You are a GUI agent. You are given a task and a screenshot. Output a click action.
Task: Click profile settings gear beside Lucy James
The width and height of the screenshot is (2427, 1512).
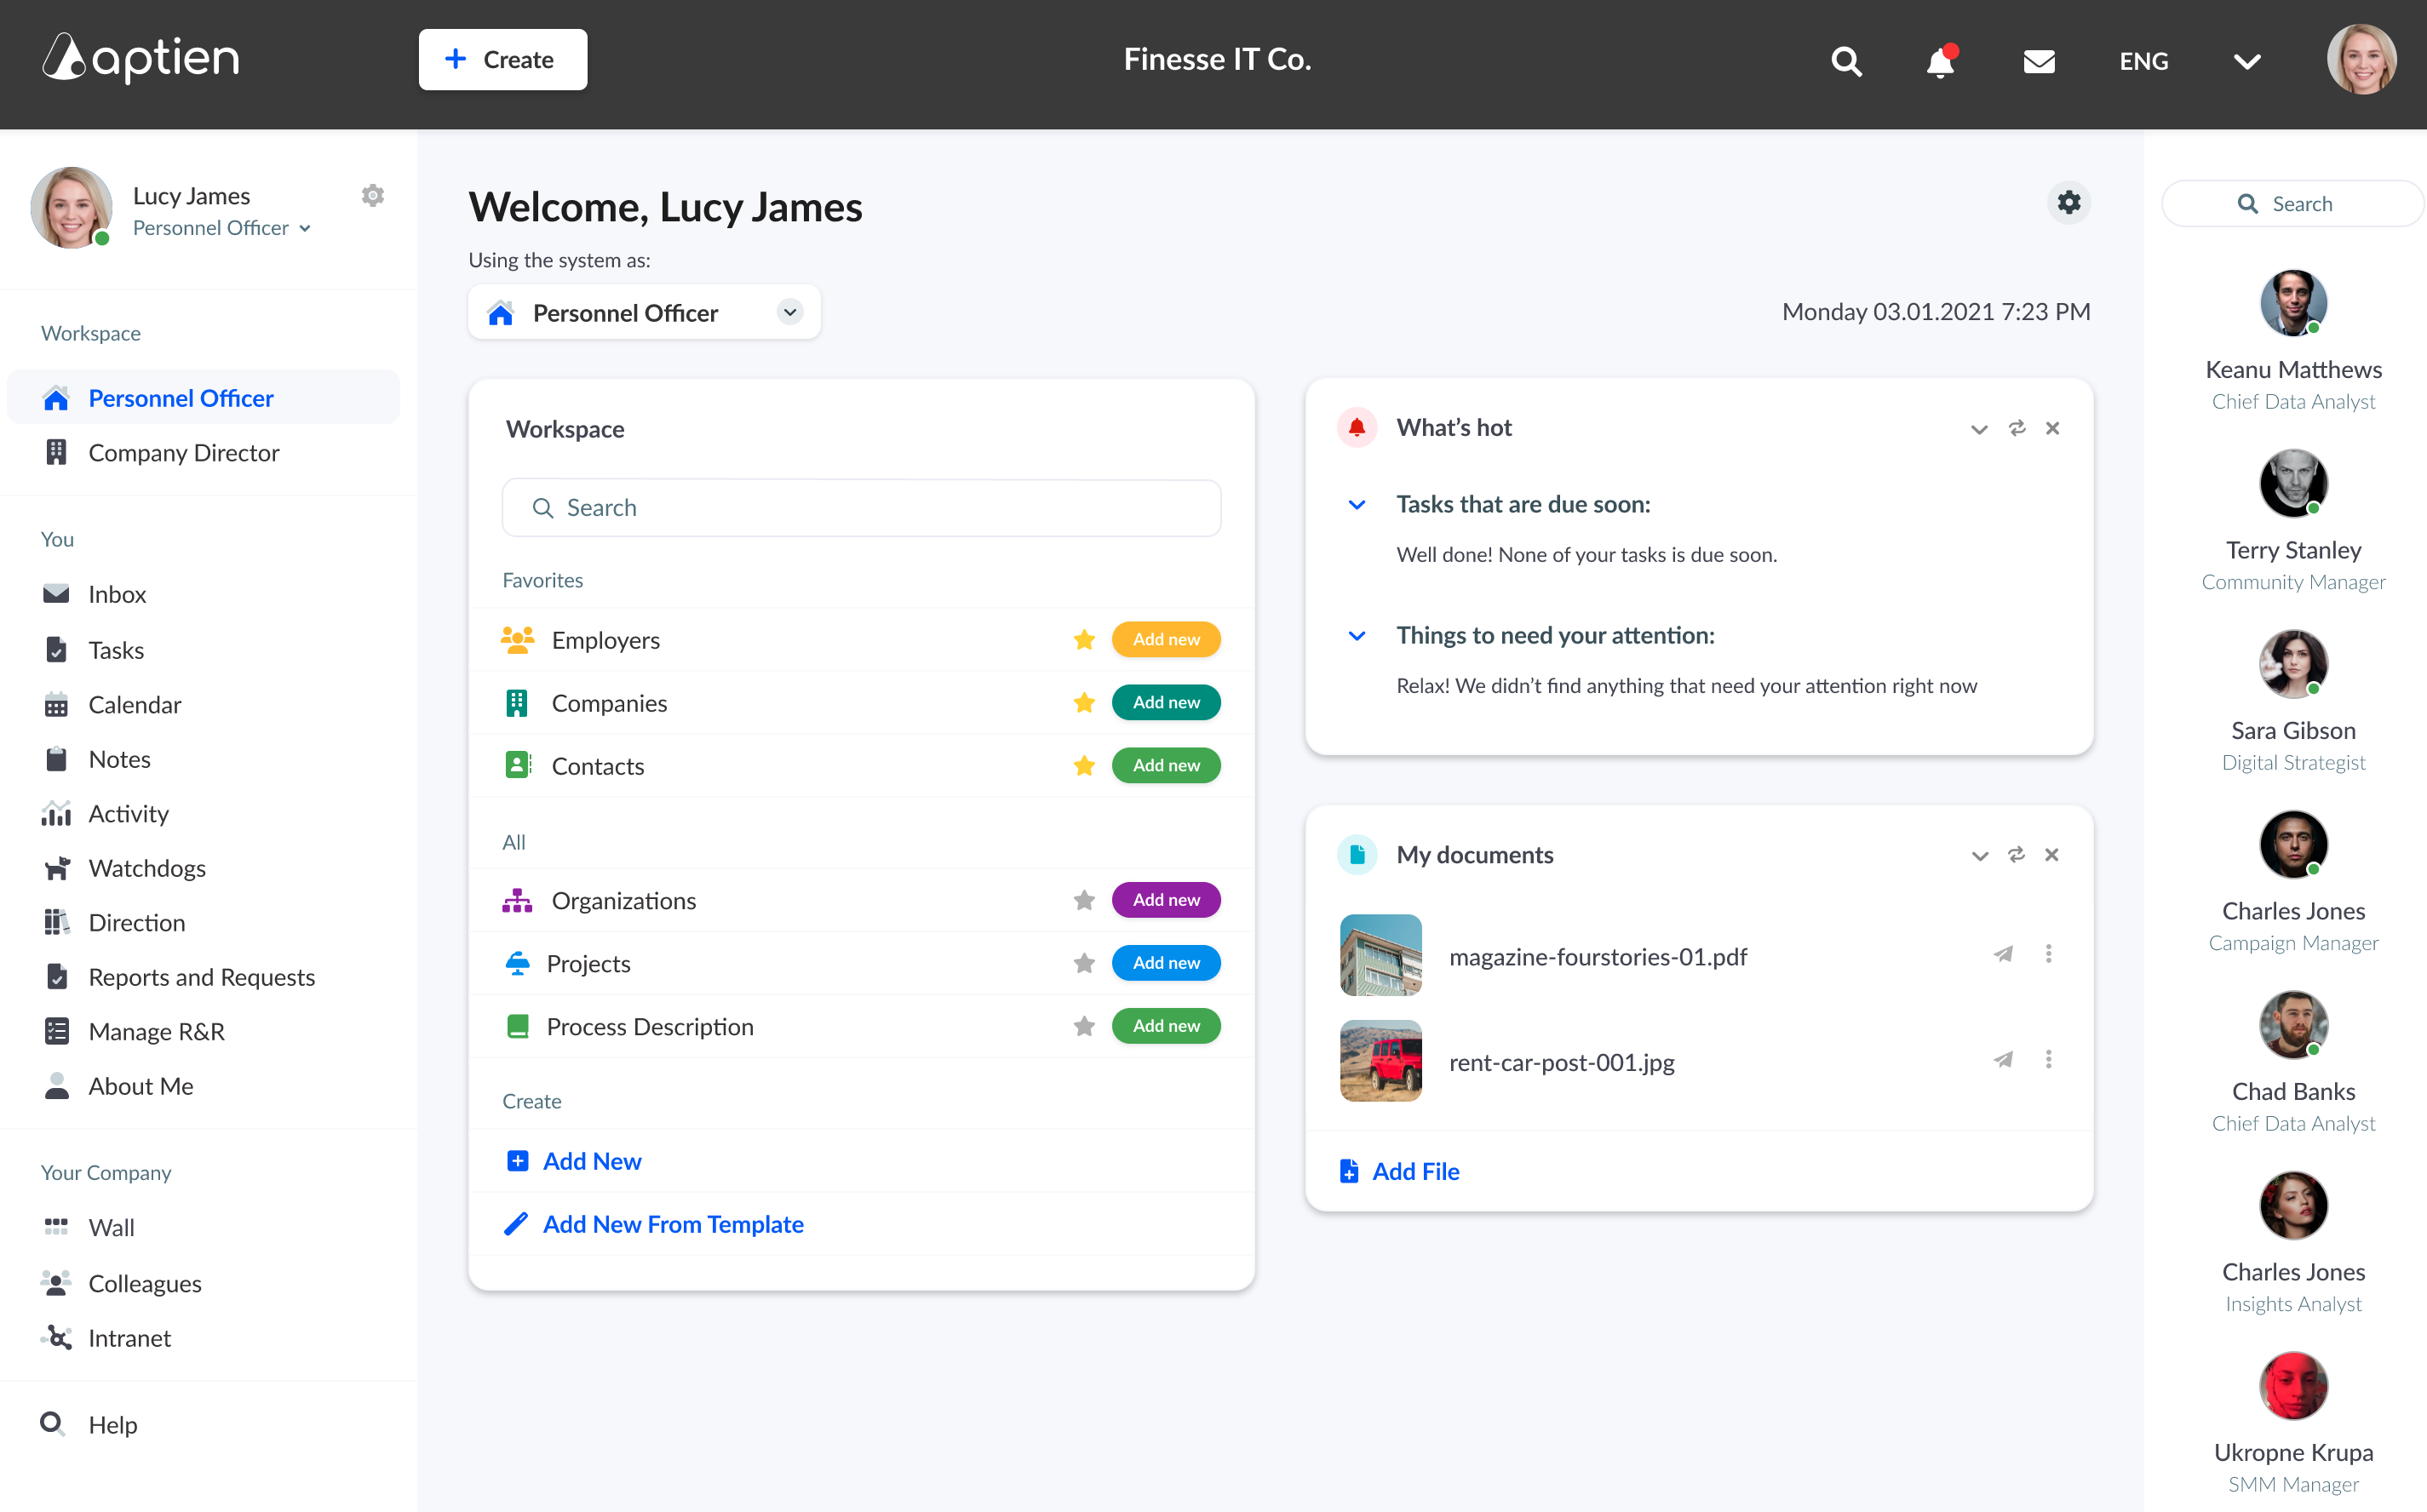(x=373, y=195)
